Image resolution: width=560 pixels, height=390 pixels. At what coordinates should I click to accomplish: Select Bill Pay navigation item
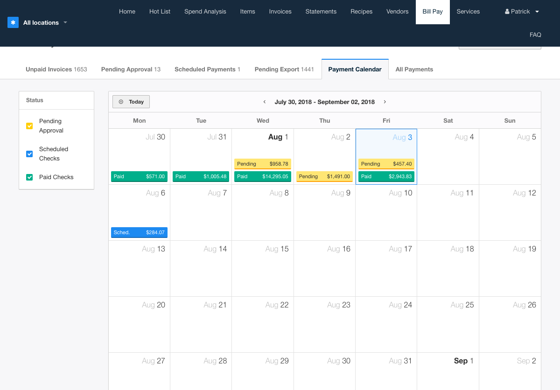(x=433, y=12)
